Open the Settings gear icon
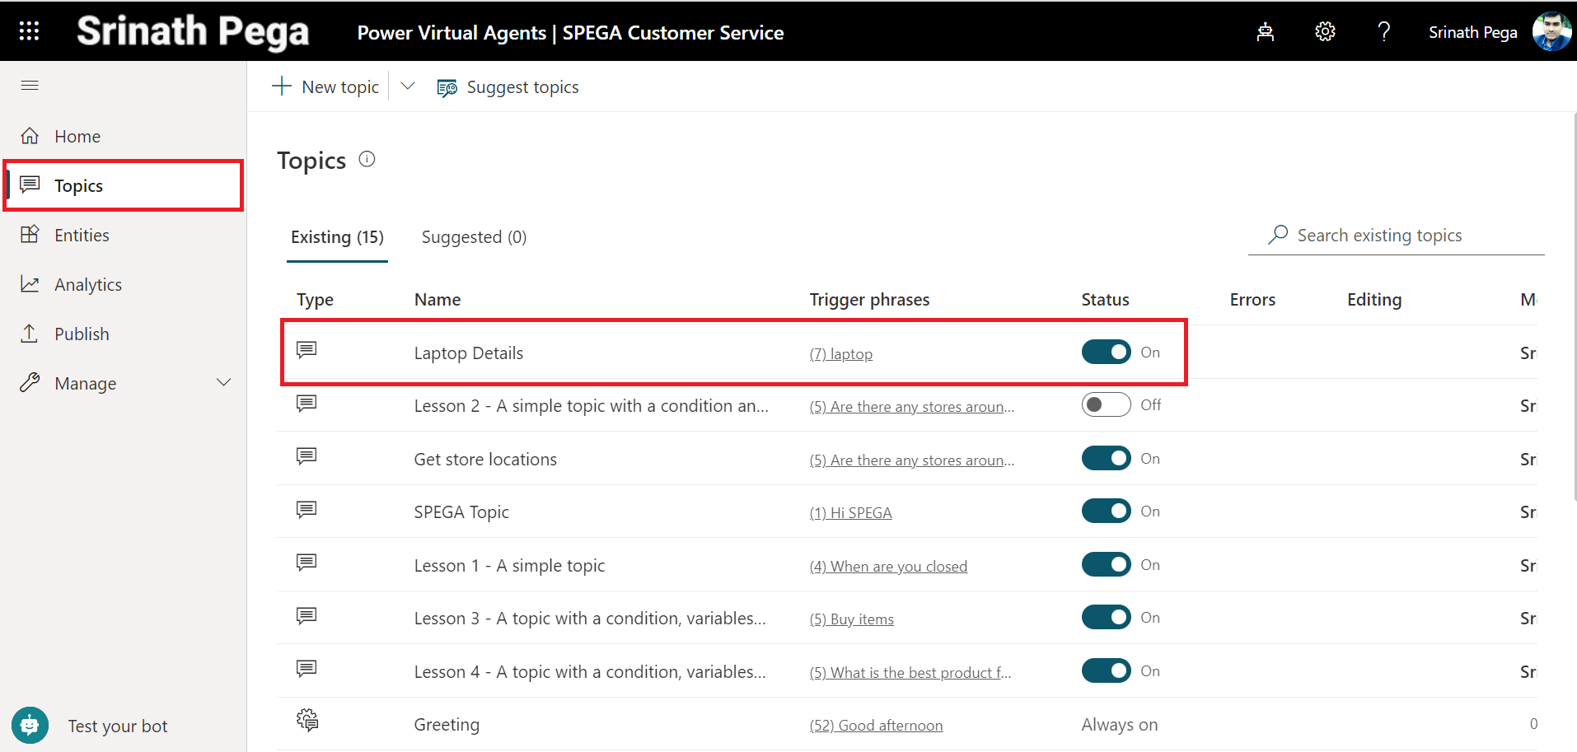This screenshot has height=752, width=1577. pyautogui.click(x=1324, y=32)
